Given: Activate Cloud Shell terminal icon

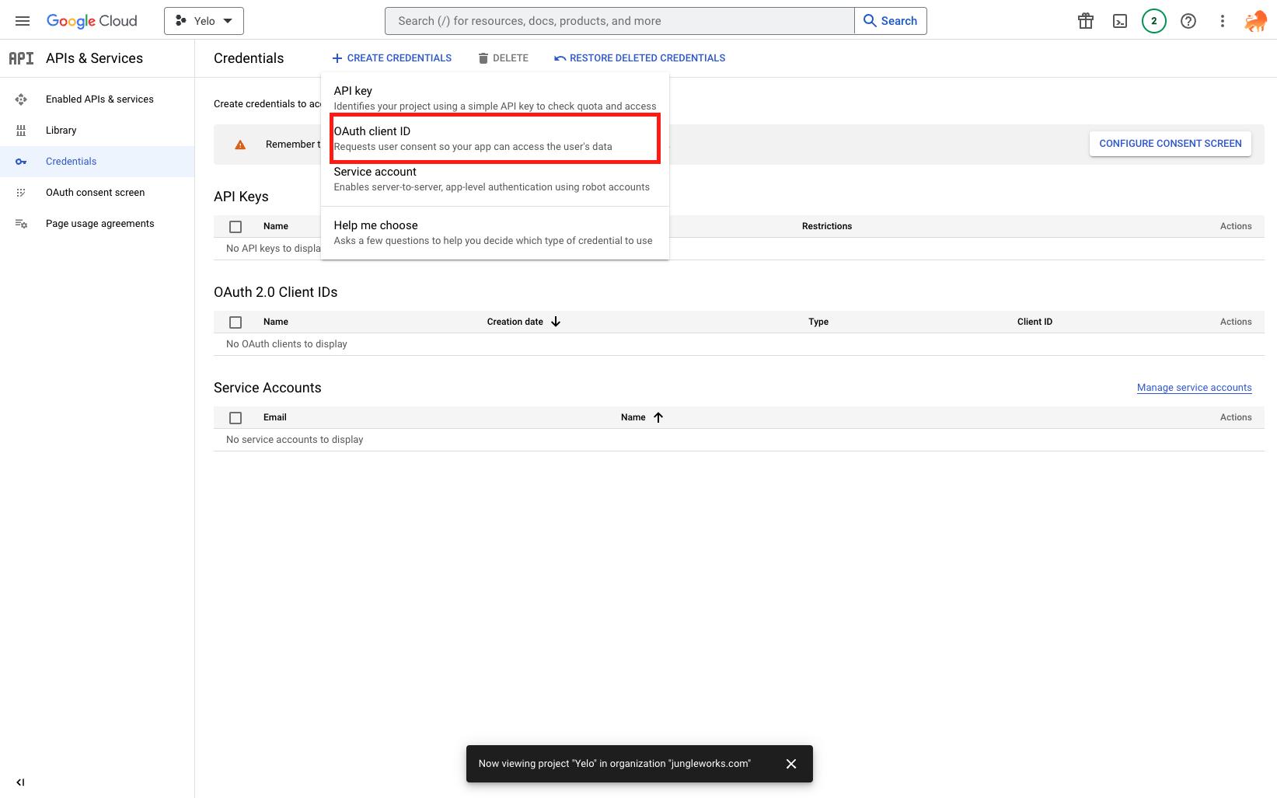Looking at the screenshot, I should tap(1120, 21).
